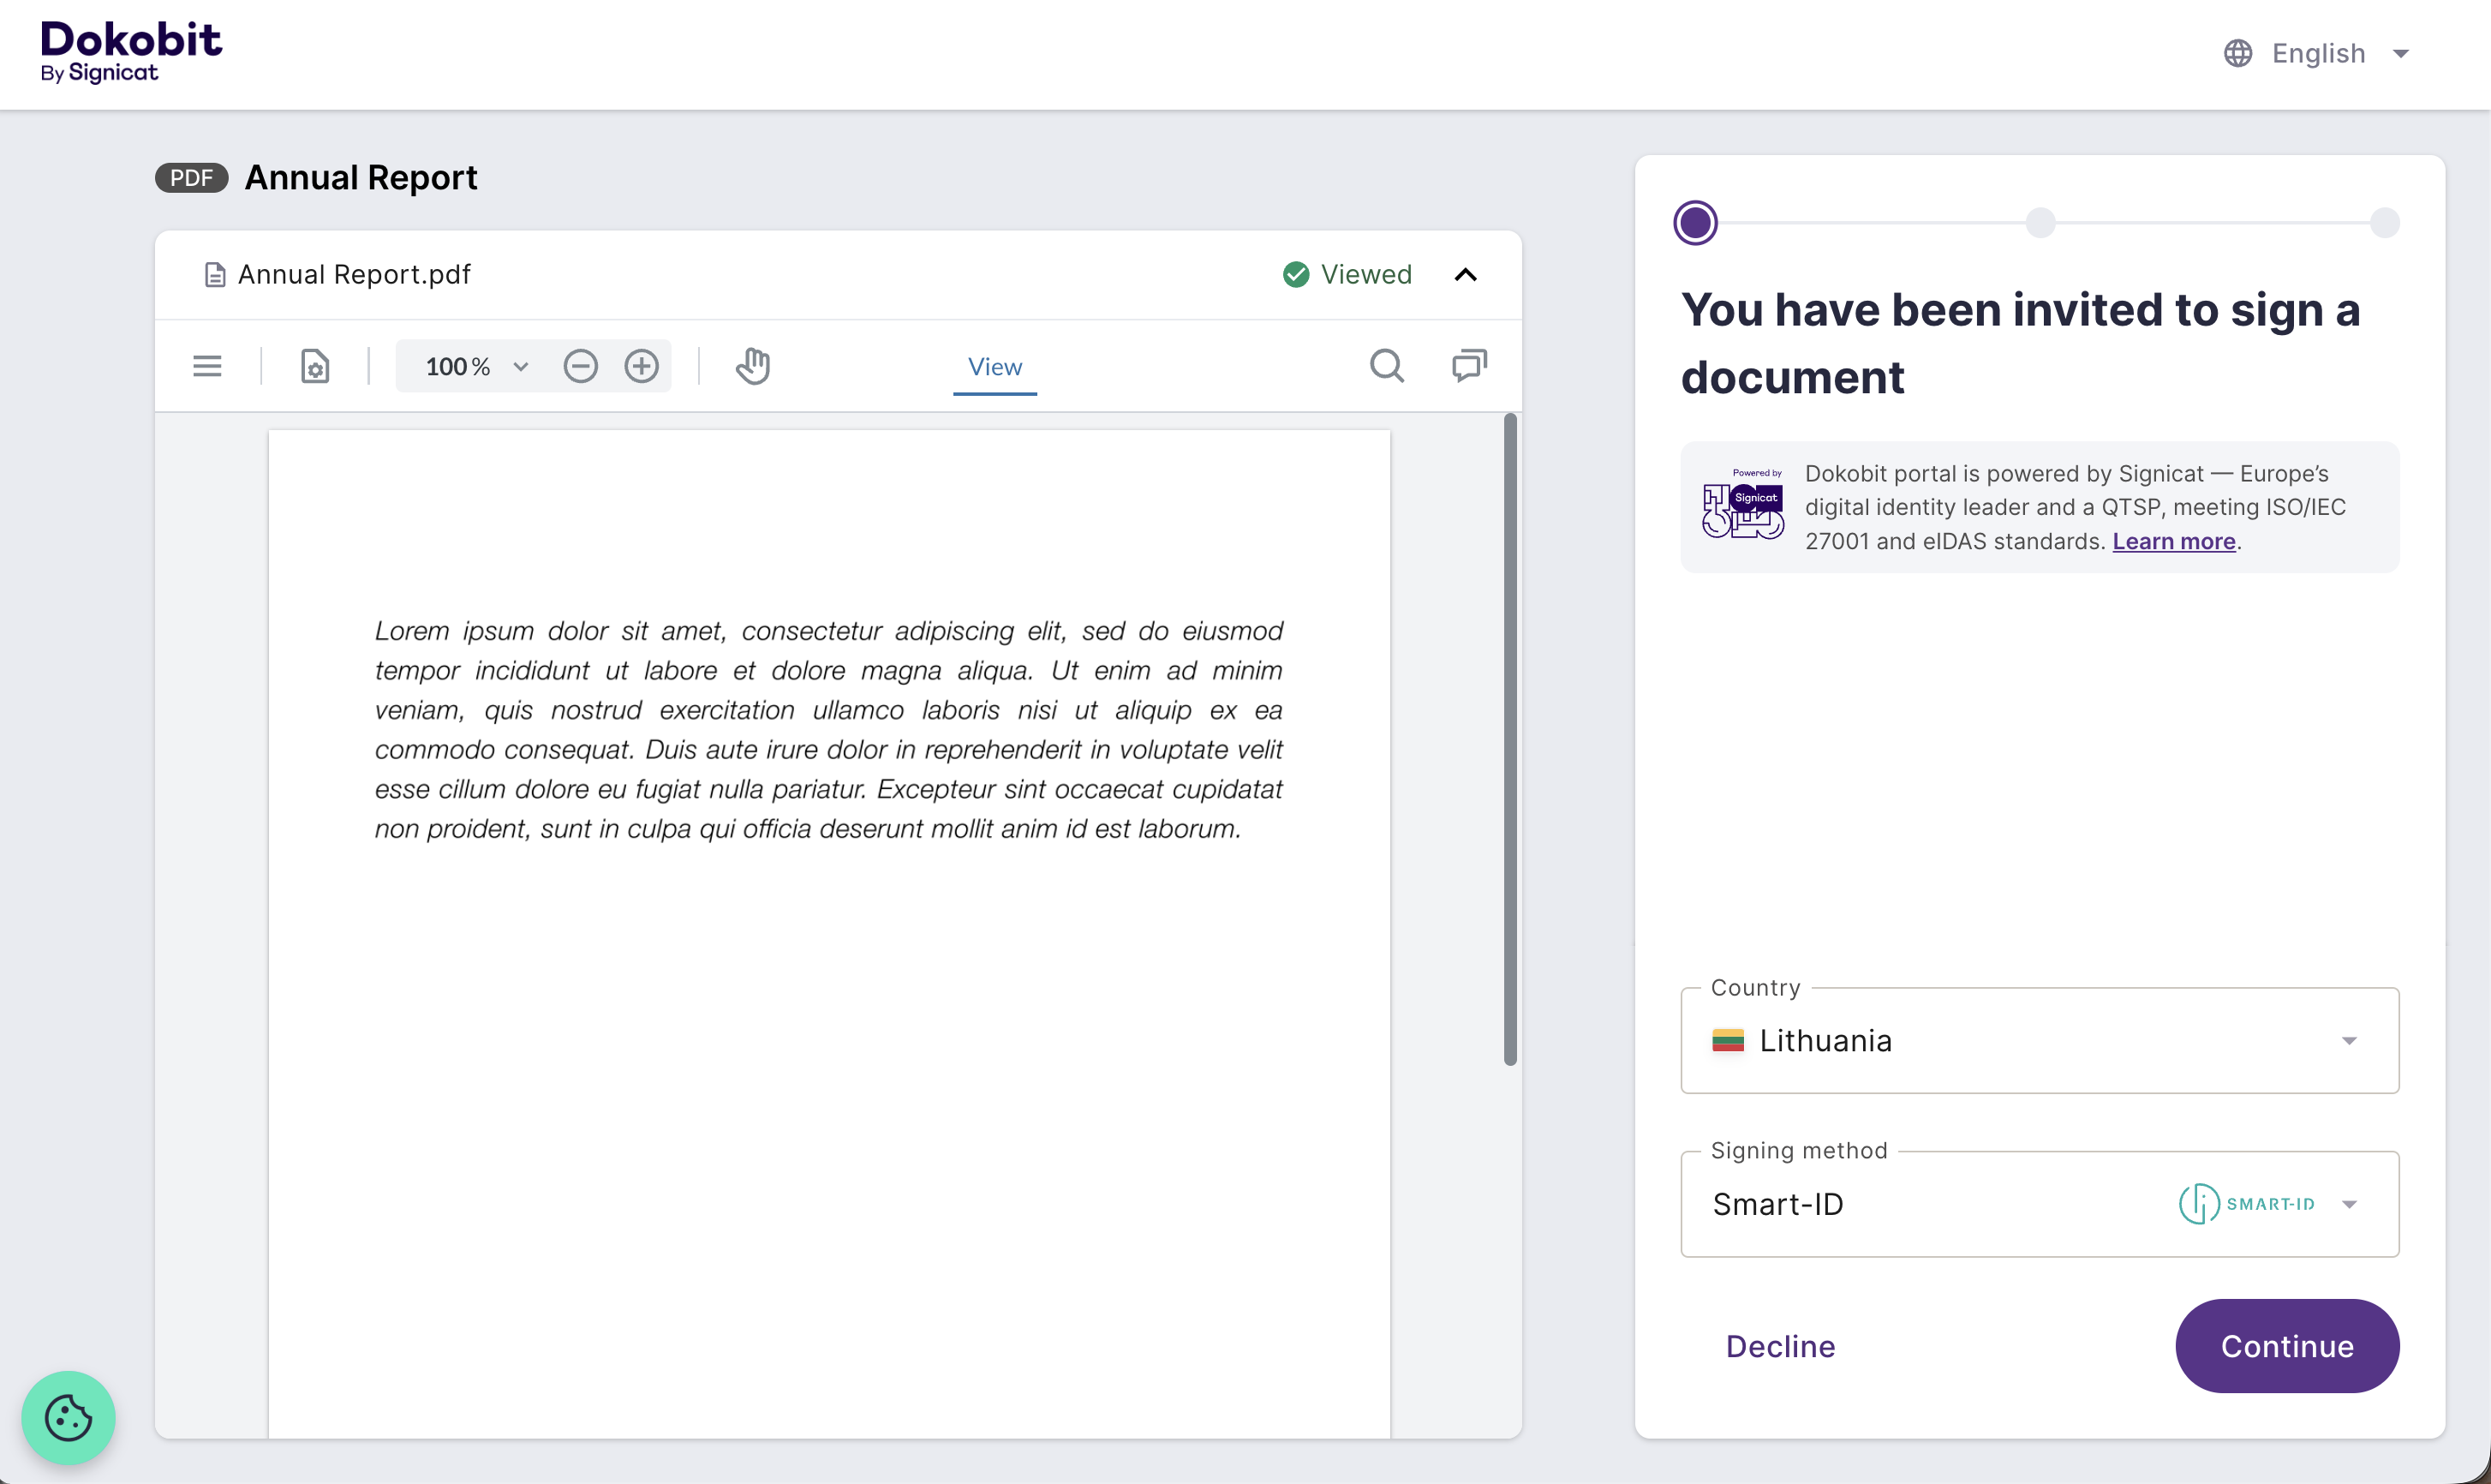
Task: Click the Decline button
Action: [x=1780, y=1346]
